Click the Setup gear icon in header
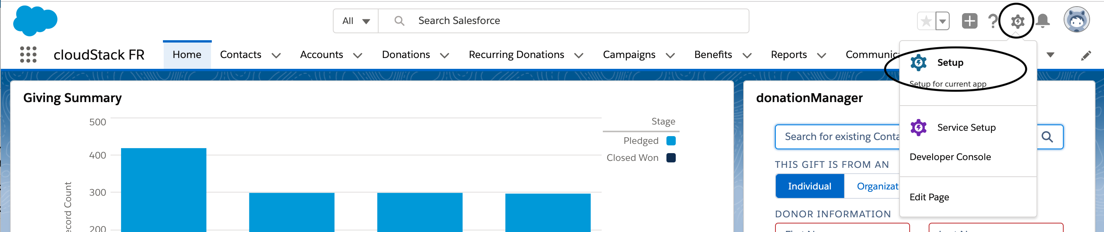1104x232 pixels. click(x=1017, y=21)
